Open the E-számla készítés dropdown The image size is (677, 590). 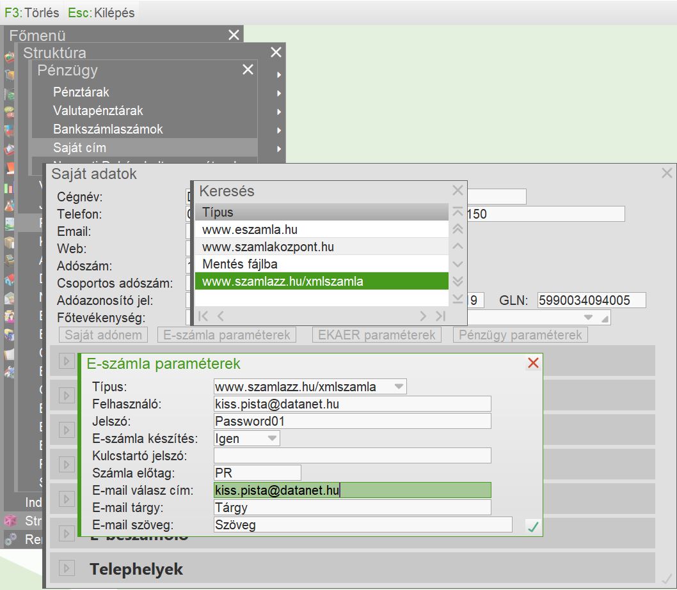[272, 439]
